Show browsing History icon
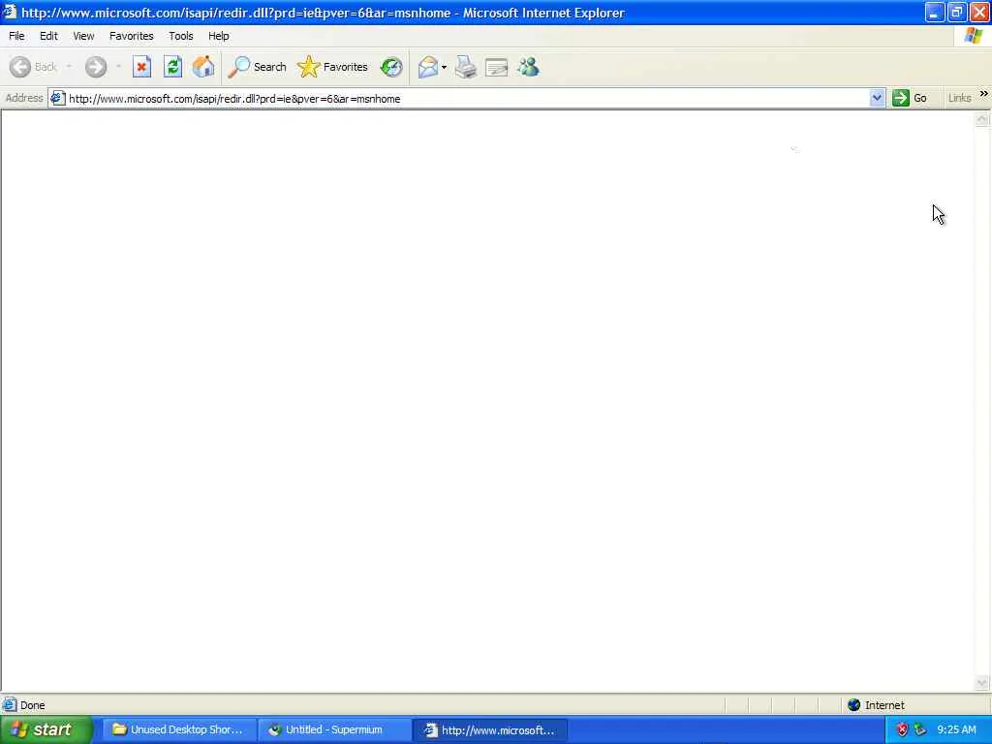 (391, 67)
